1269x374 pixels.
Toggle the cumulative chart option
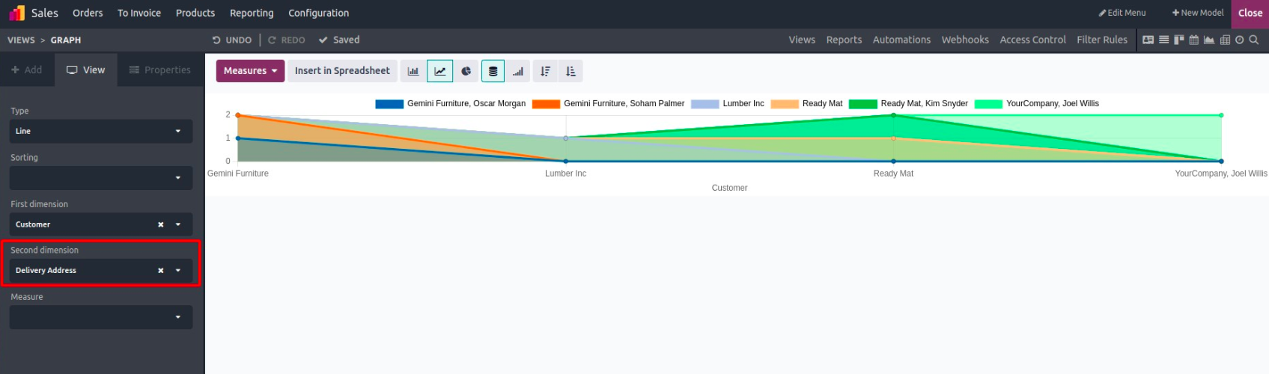pos(518,71)
